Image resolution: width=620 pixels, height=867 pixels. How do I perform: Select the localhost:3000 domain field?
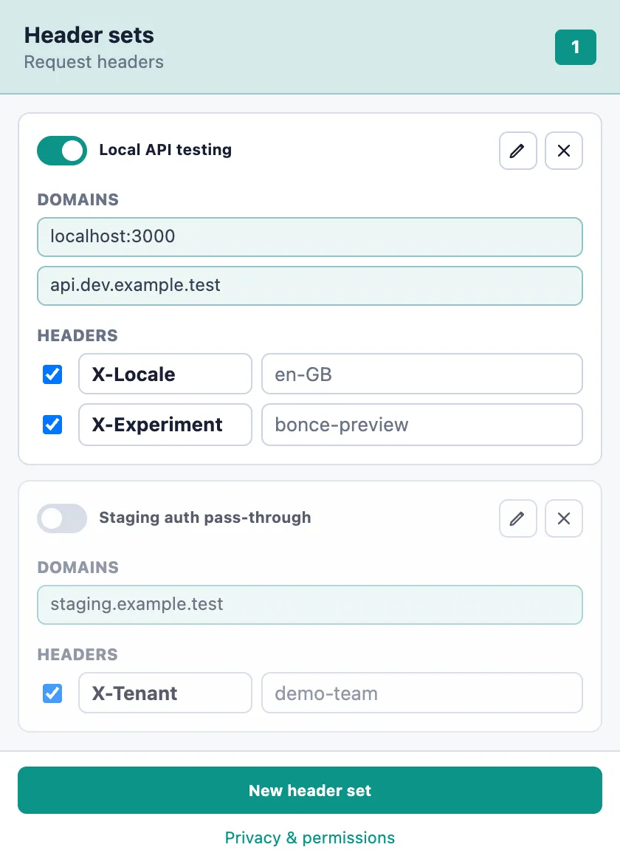coord(310,236)
